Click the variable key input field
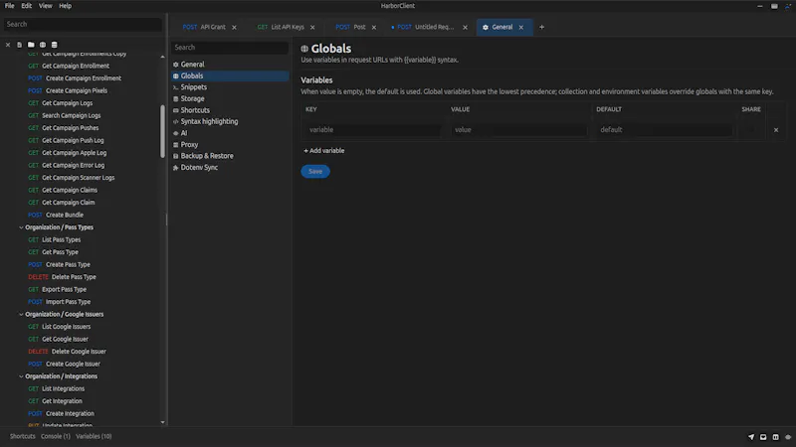This screenshot has height=447, width=796. [374, 130]
